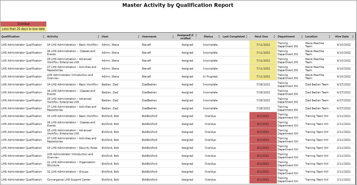The image size is (357, 185).
Task: Sort the User column using its sort icon
Action: click(139, 36)
